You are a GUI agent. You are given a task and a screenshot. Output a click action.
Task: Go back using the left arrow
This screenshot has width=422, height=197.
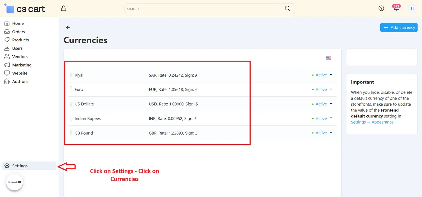[x=68, y=27]
